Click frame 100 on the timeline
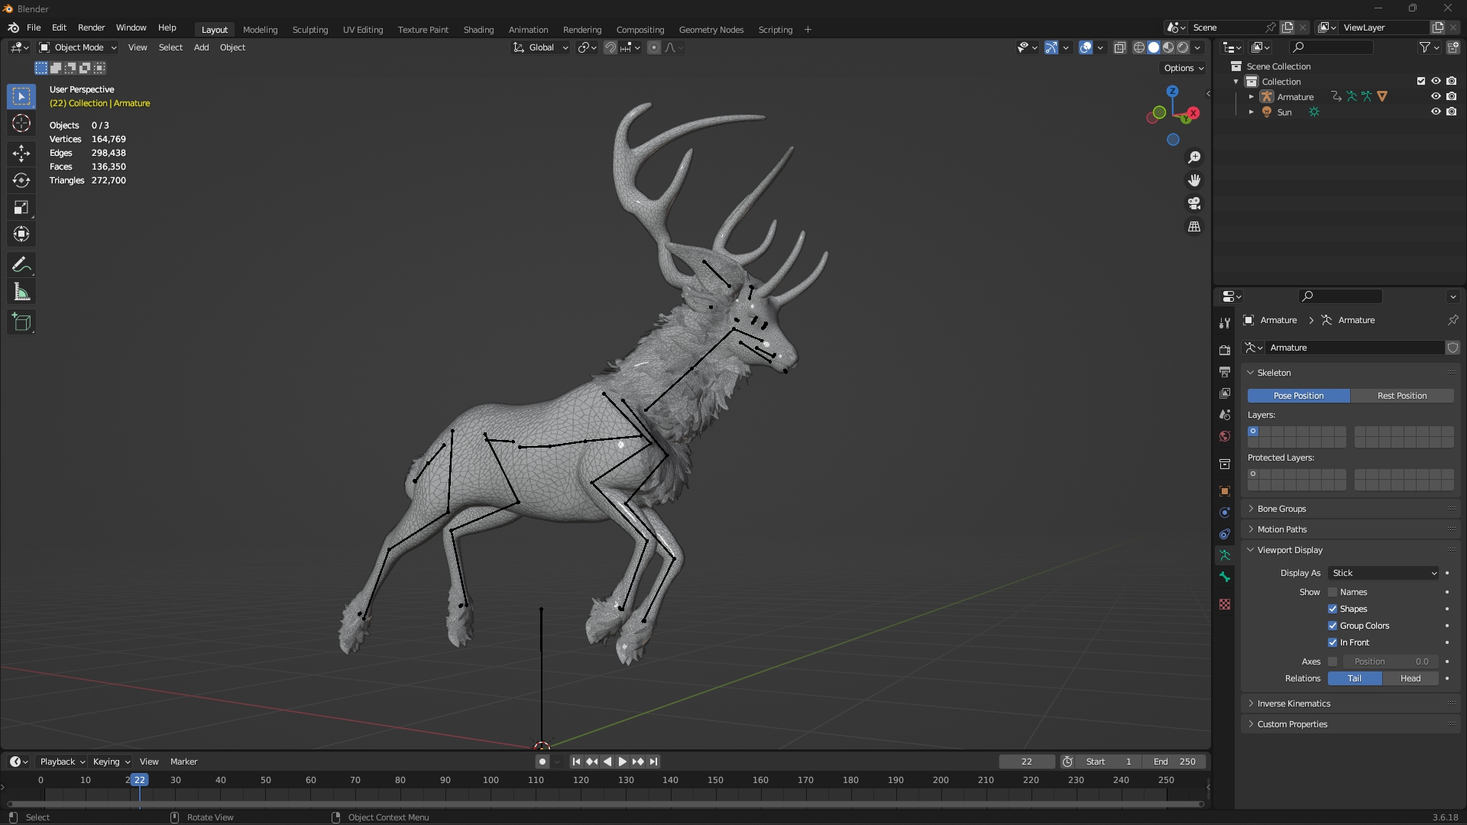This screenshot has height=825, width=1467. pyautogui.click(x=491, y=781)
